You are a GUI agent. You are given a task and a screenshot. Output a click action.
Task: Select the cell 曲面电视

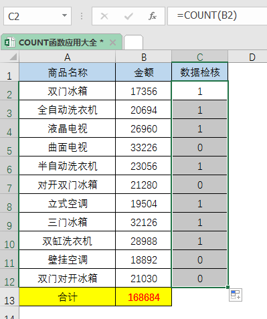coord(68,147)
